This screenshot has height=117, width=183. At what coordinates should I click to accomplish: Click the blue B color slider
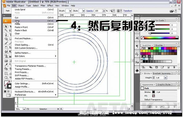[x=160, y=33]
